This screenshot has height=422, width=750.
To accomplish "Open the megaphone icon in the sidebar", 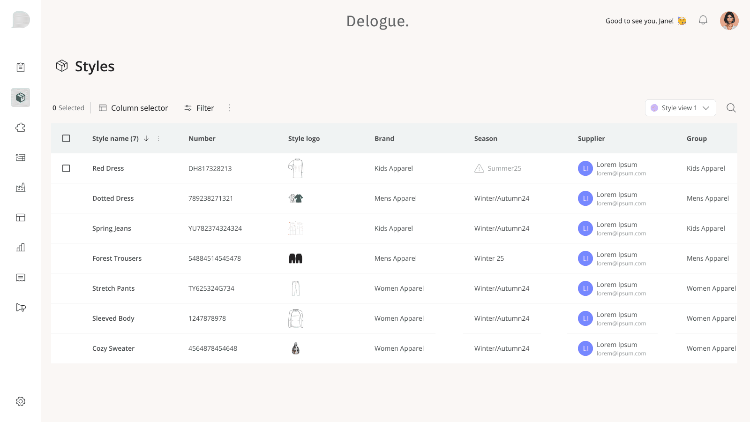I will (21, 308).
